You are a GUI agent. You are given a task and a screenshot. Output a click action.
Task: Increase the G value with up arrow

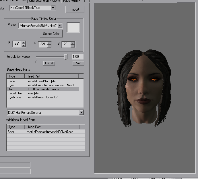click(x=49, y=43)
